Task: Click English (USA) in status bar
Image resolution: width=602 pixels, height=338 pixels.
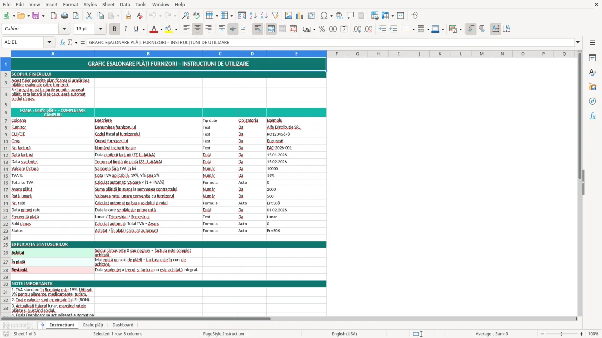Action: coord(344,334)
